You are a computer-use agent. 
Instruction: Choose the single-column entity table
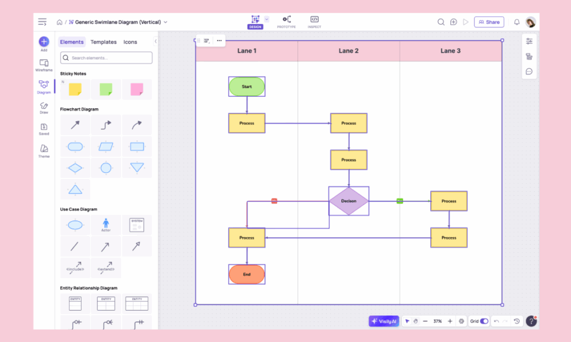tap(75, 304)
